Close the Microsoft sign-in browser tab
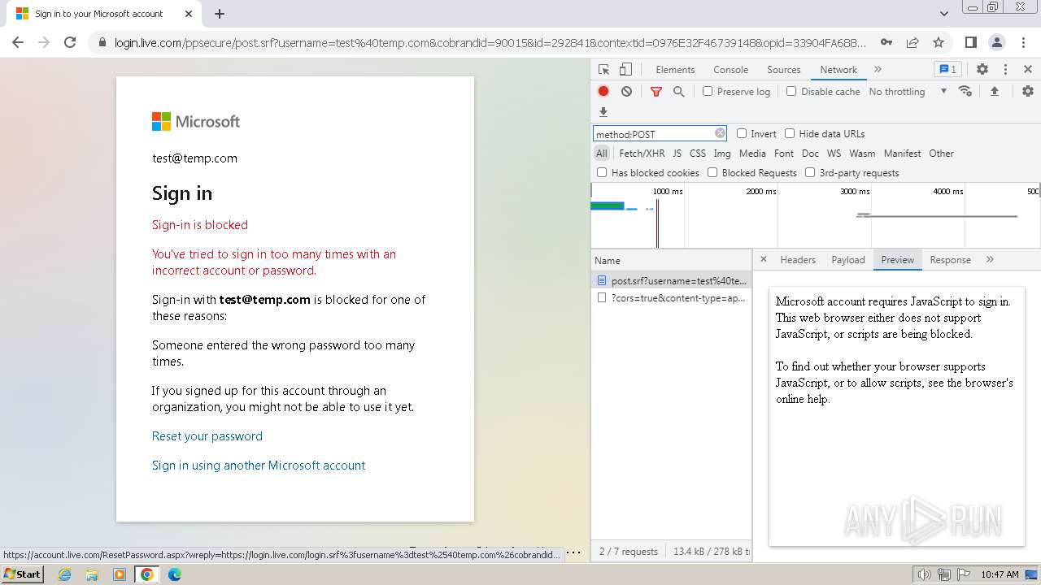The width and height of the screenshot is (1041, 585). (x=189, y=14)
